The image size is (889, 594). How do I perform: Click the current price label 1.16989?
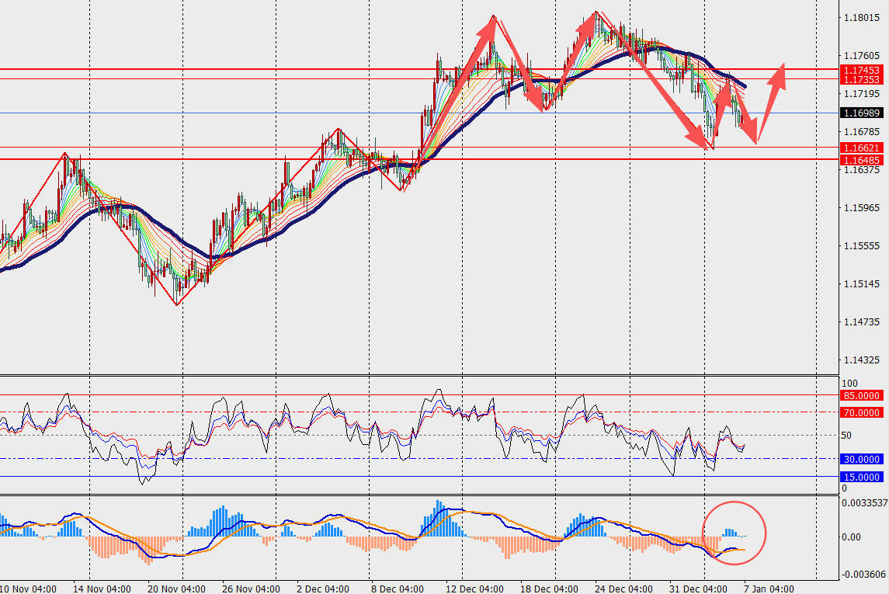[860, 113]
